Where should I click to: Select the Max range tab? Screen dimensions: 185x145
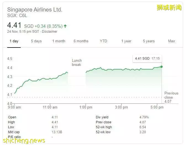pyautogui.click(x=171, y=41)
